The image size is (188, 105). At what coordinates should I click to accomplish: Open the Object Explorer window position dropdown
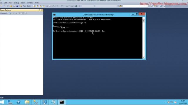38,10
